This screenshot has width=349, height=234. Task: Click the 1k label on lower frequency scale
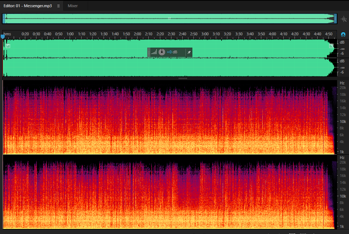pyautogui.click(x=342, y=226)
